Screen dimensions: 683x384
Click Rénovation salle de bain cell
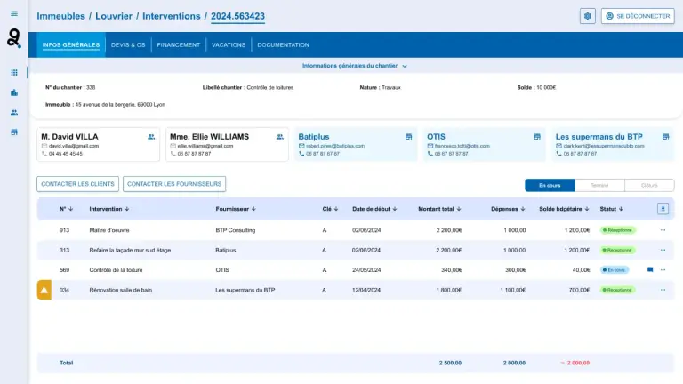[121, 290]
